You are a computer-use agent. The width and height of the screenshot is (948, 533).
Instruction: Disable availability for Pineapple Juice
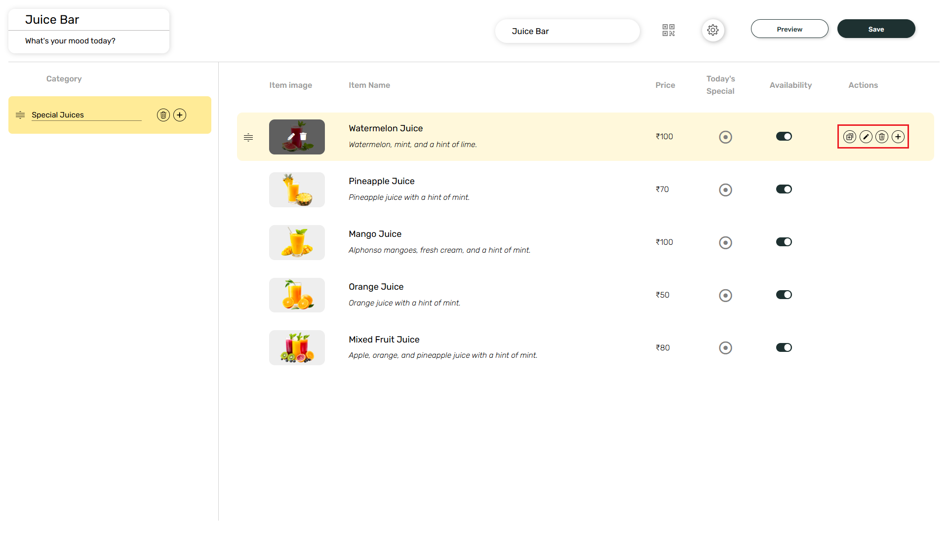tap(784, 189)
